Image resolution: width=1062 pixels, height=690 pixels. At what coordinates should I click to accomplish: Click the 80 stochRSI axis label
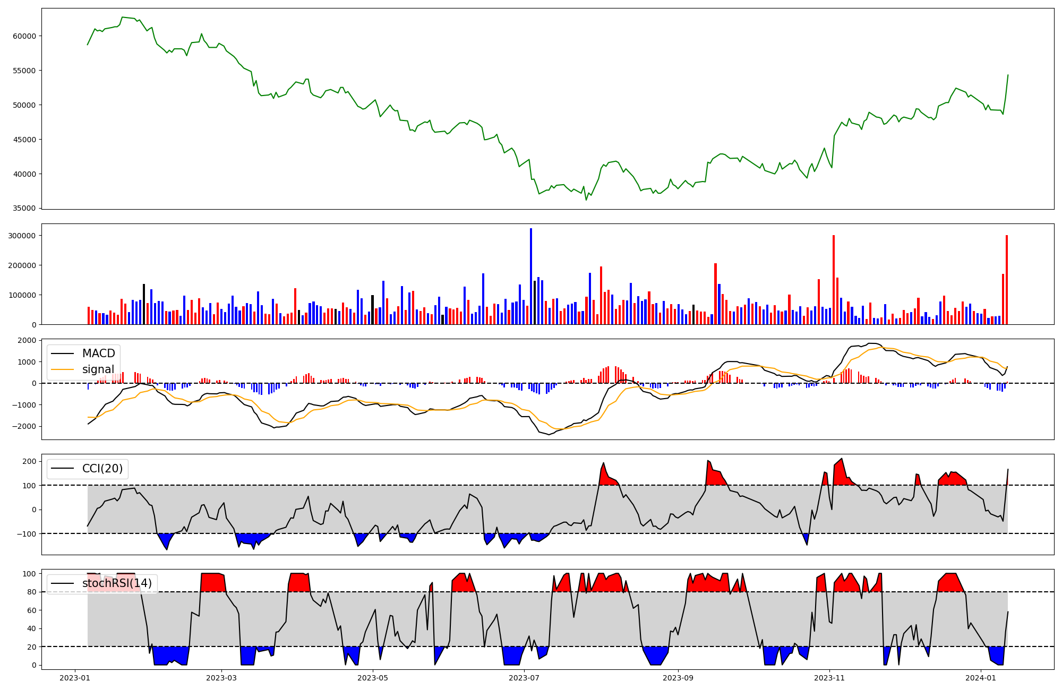[31, 592]
